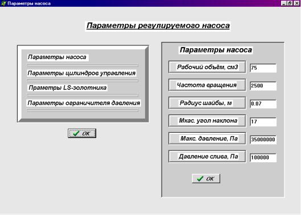
Task: Focus the swash radius field showing 0.07
Action: pyautogui.click(x=263, y=104)
